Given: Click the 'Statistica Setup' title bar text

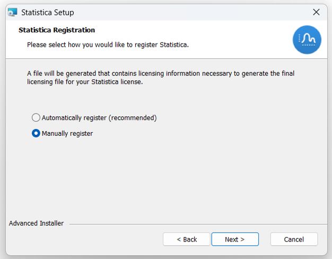Looking at the screenshot, I should point(48,13).
